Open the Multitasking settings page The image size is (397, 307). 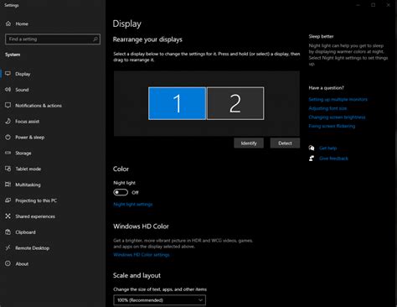[28, 185]
